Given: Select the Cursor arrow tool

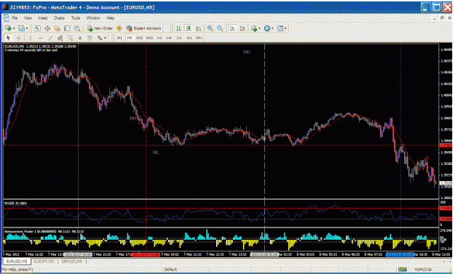Looking at the screenshot, I should pyautogui.click(x=9, y=38).
